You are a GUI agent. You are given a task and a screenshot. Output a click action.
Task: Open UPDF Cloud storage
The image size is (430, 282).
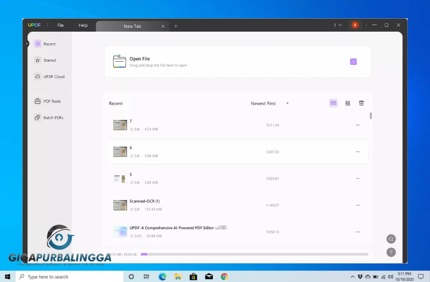pos(49,77)
